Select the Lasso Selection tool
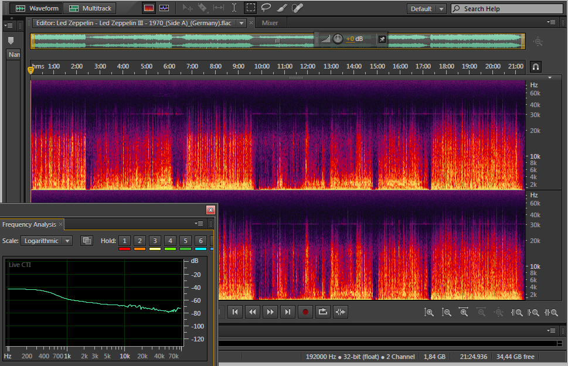Screen dimensions: 568x366 [266, 8]
